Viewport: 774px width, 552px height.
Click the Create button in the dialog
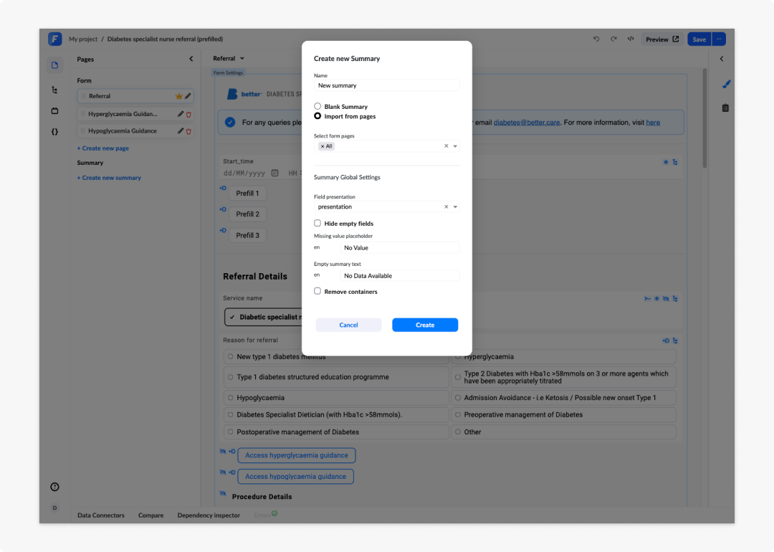pos(425,325)
